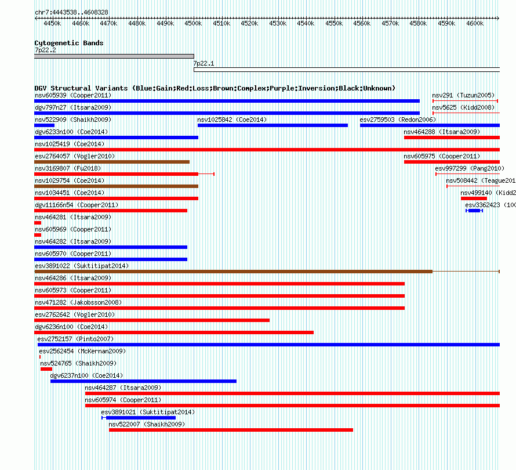Click nsv464282 (Itsara2009) label
The image size is (516, 470).
(73, 241)
